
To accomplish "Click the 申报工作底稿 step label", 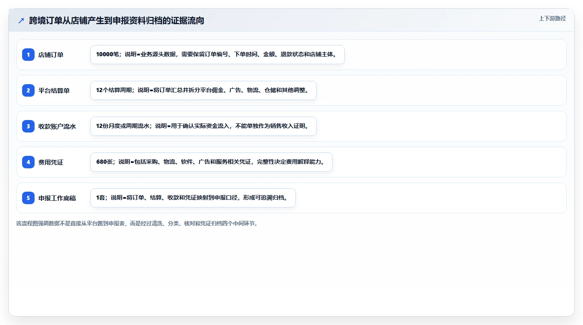I will point(57,198).
